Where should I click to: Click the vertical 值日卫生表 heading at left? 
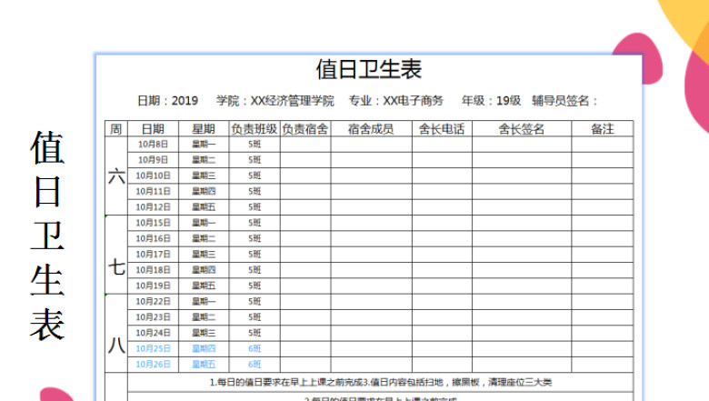pyautogui.click(x=47, y=236)
